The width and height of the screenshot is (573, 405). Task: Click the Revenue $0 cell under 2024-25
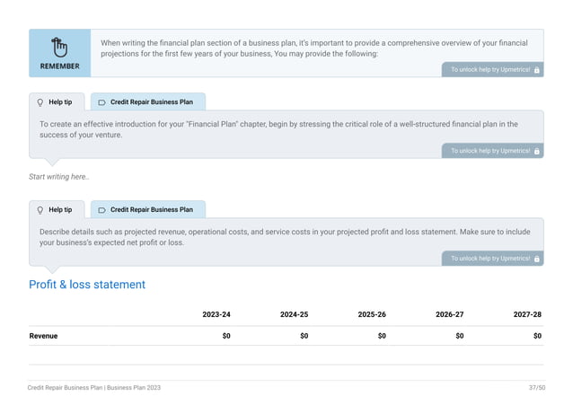pos(304,336)
